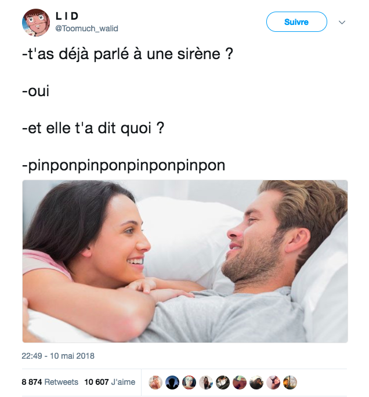Open the @Toomuch_walid handle link
The height and width of the screenshot is (397, 369).
pyautogui.click(x=86, y=28)
